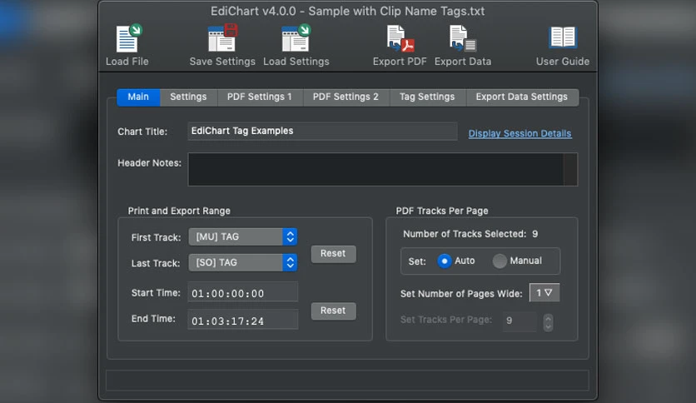Click the Chart Title text field
Screen dimensions: 696x403
(322, 131)
